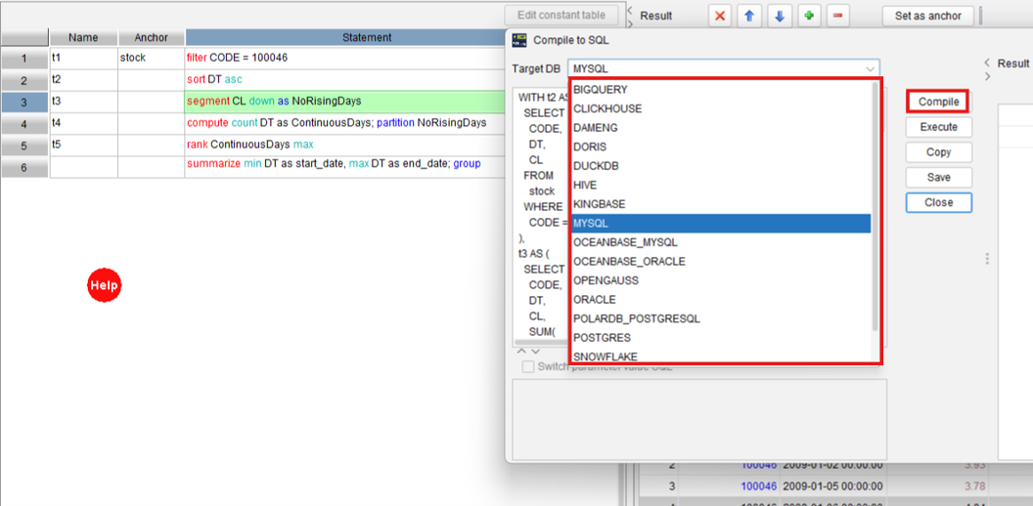Click the green plus add icon
This screenshot has width=1033, height=506.
808,17
